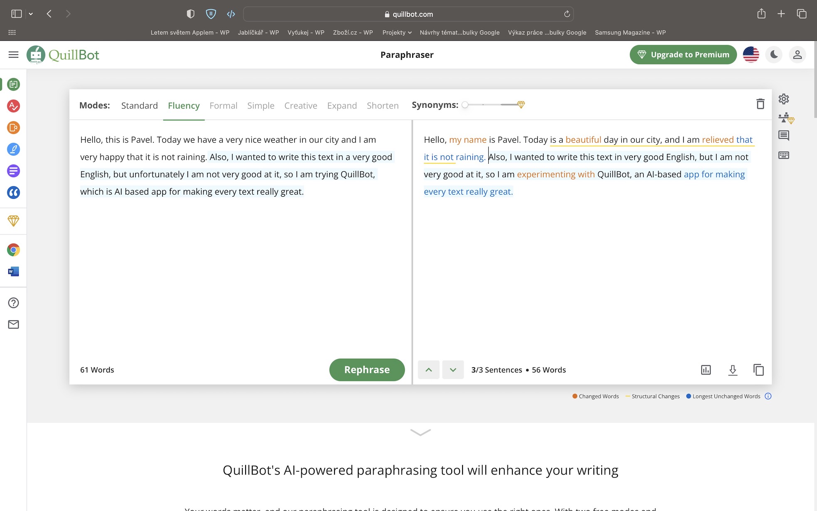Download the paraphrased result
Image resolution: width=817 pixels, height=511 pixels.
click(733, 370)
